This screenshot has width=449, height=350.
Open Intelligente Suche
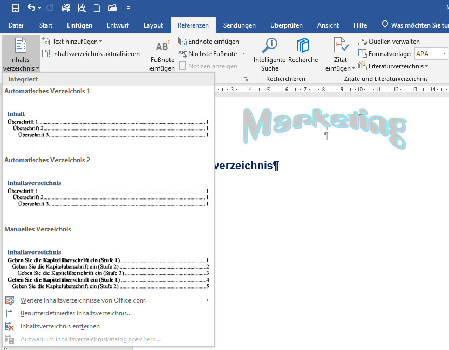point(269,56)
